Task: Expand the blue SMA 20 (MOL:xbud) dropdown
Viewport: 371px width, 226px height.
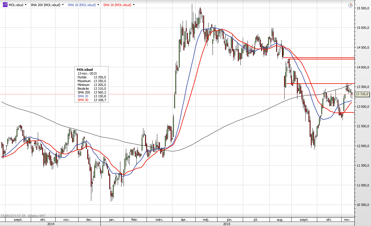Action: coord(98,5)
